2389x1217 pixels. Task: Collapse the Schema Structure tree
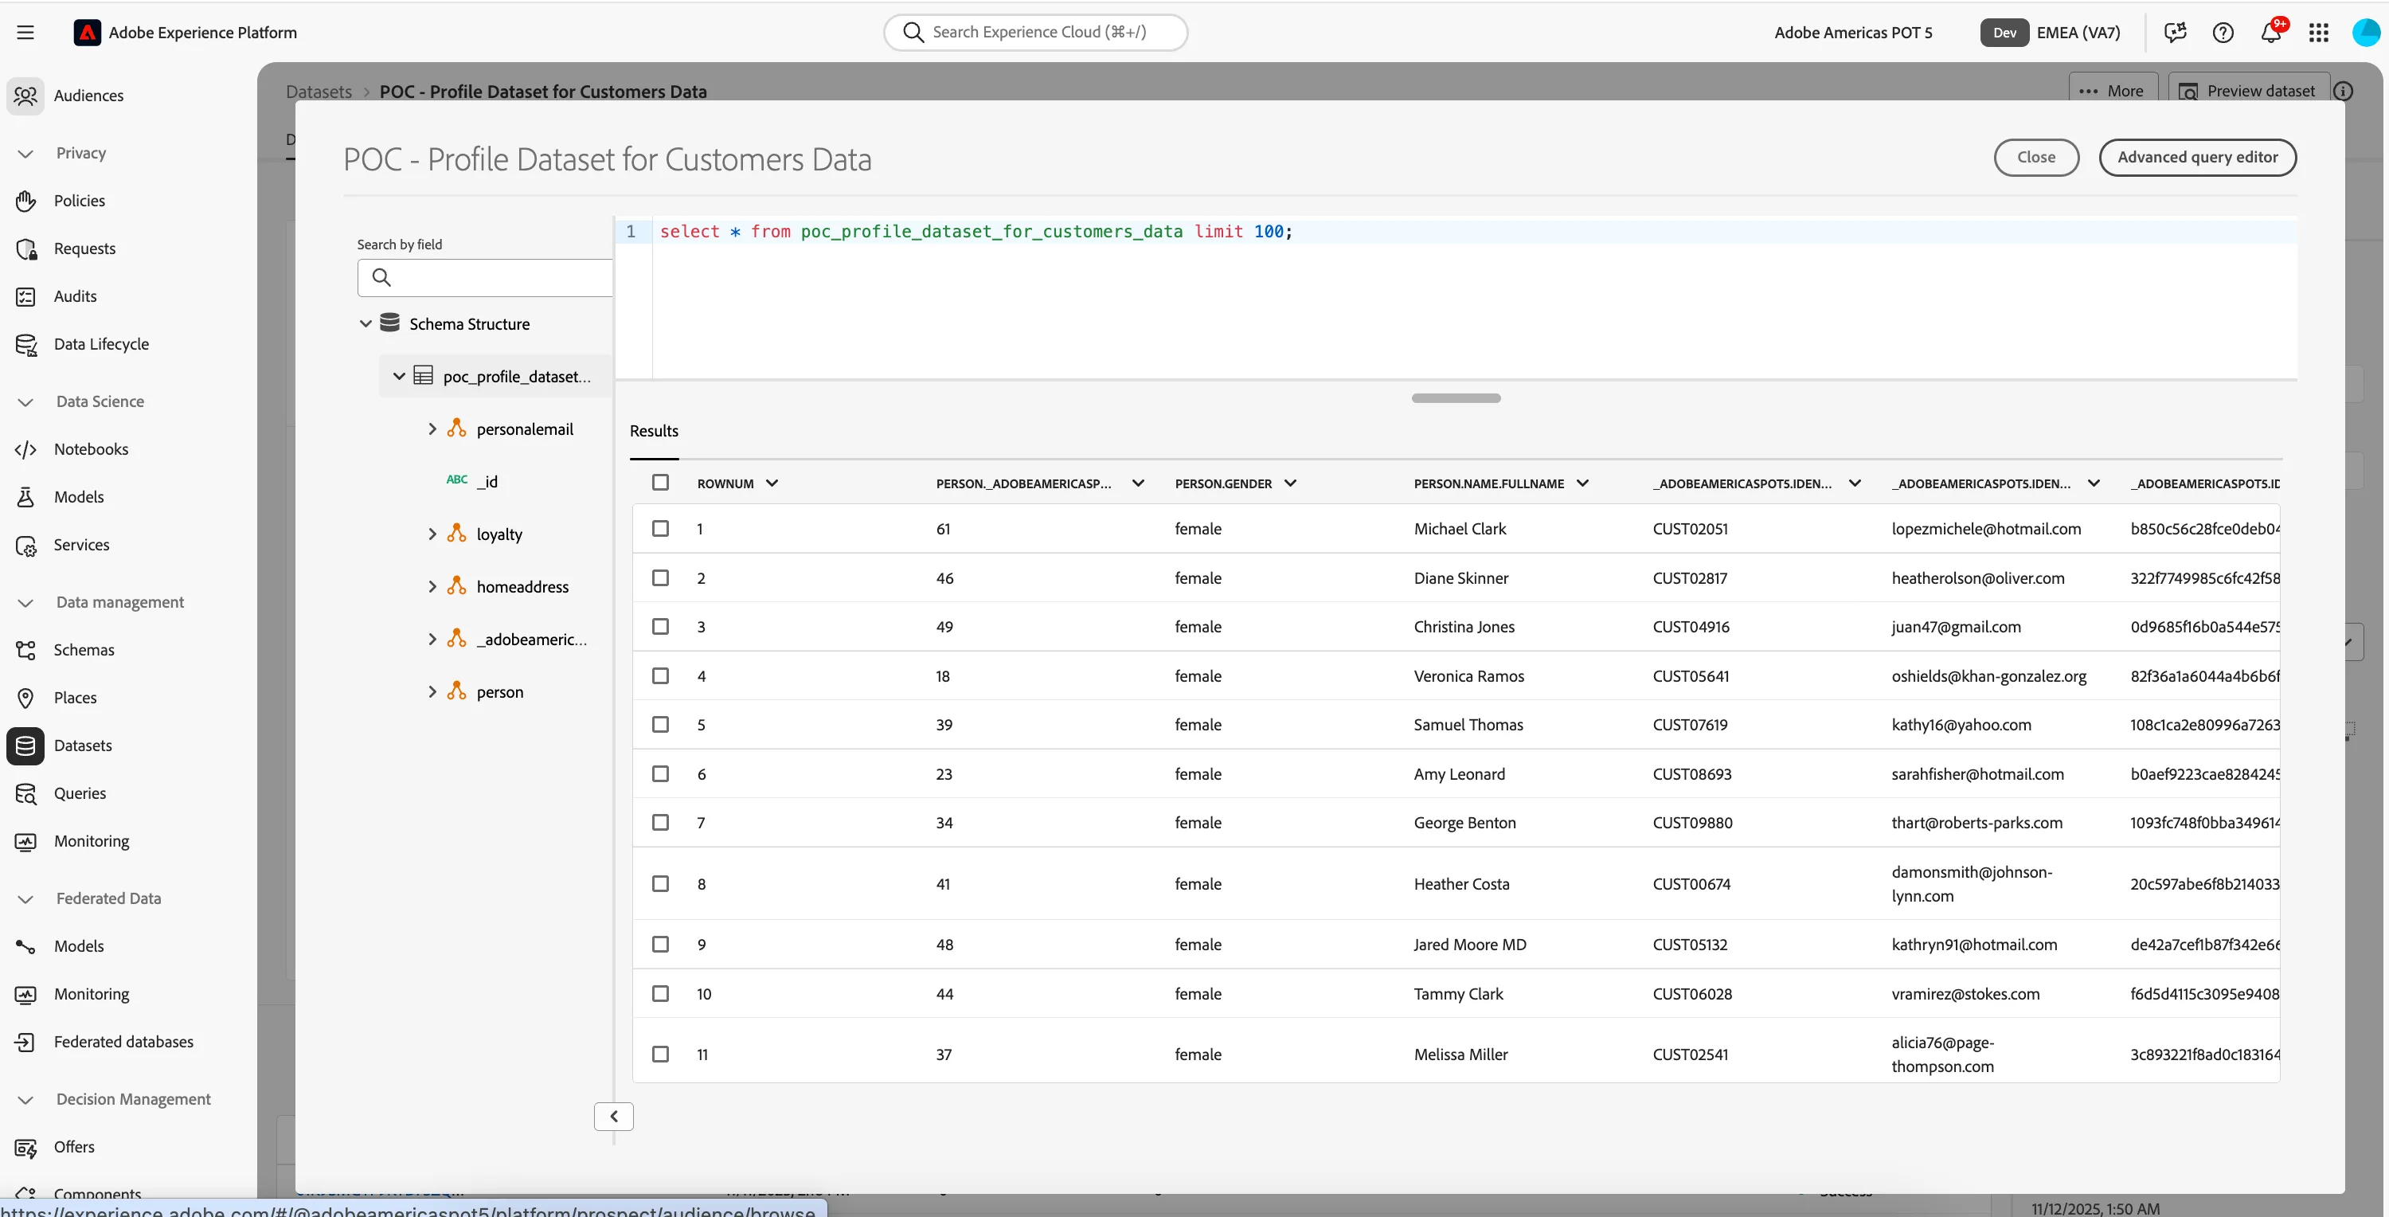[366, 323]
